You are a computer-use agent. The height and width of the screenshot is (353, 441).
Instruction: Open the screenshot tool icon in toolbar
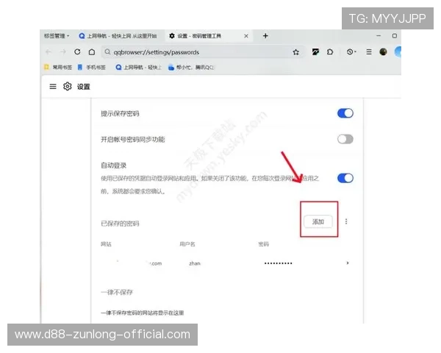coord(315,51)
